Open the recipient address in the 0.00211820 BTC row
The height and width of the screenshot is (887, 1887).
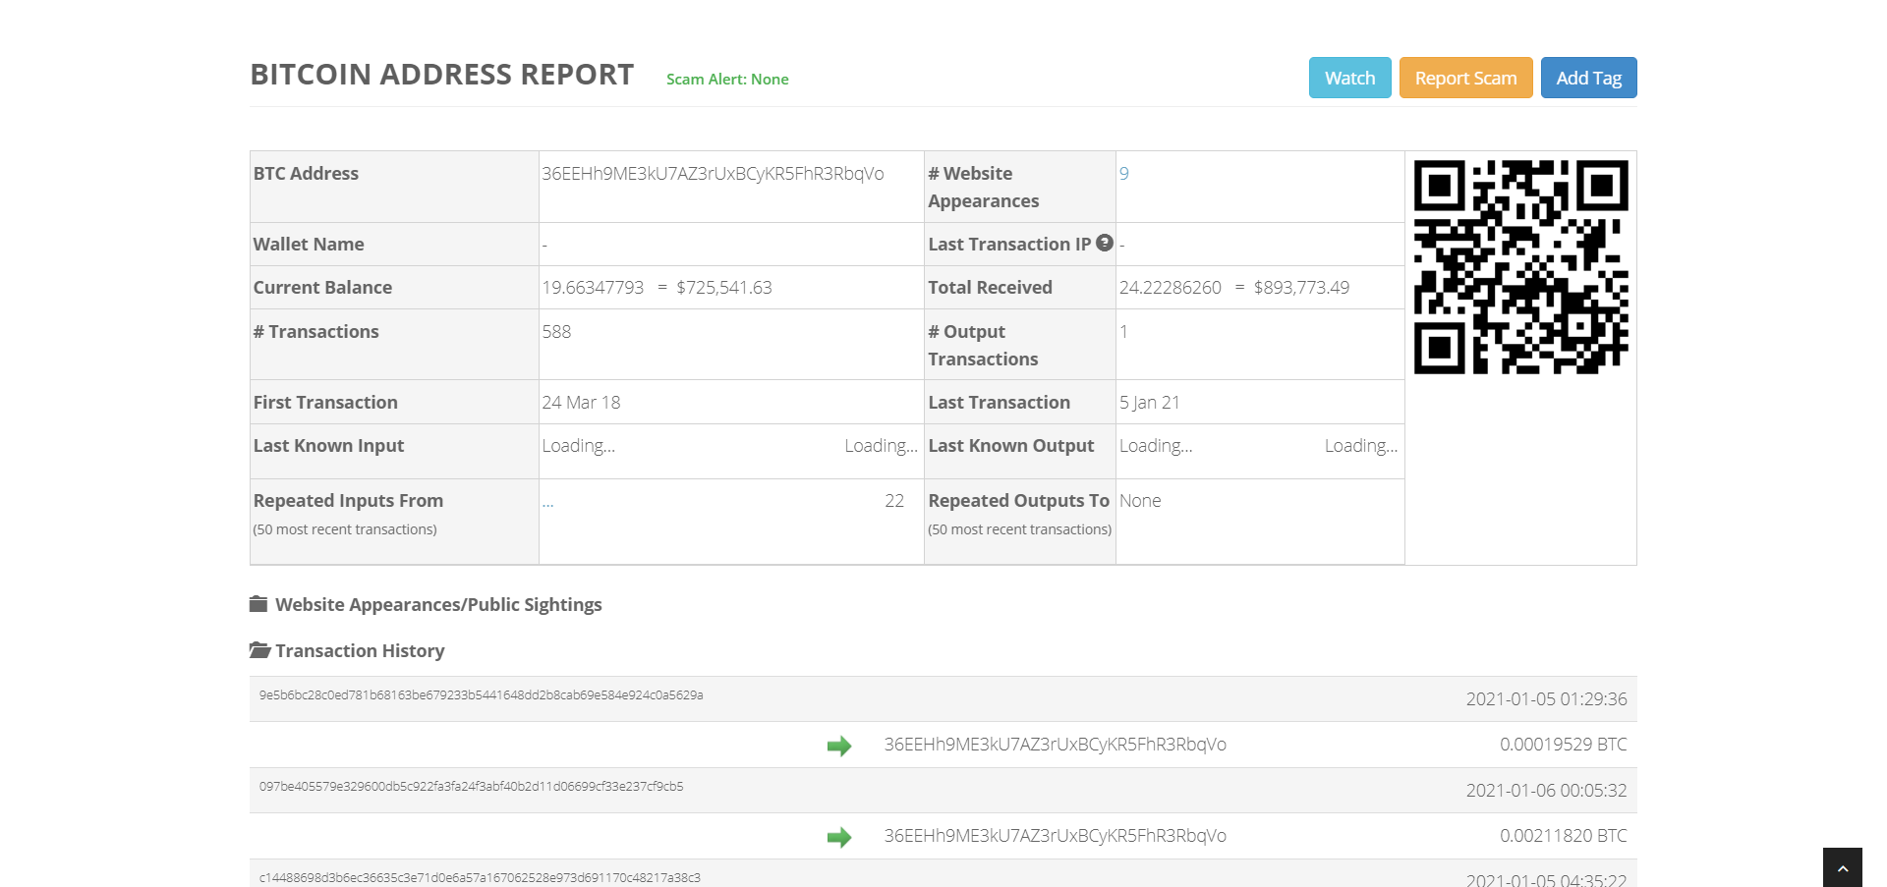pyautogui.click(x=1055, y=835)
